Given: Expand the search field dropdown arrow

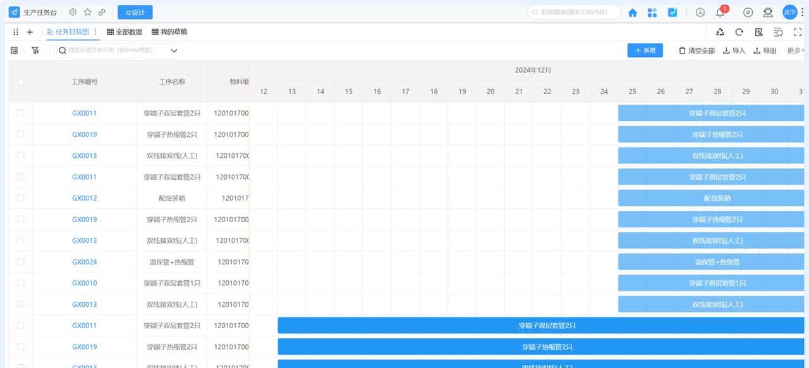Looking at the screenshot, I should (174, 50).
